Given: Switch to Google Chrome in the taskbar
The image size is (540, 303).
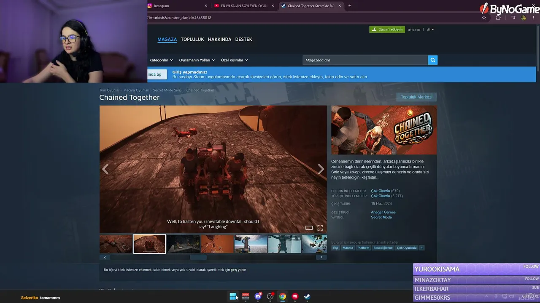Looking at the screenshot, I should [x=283, y=296].
